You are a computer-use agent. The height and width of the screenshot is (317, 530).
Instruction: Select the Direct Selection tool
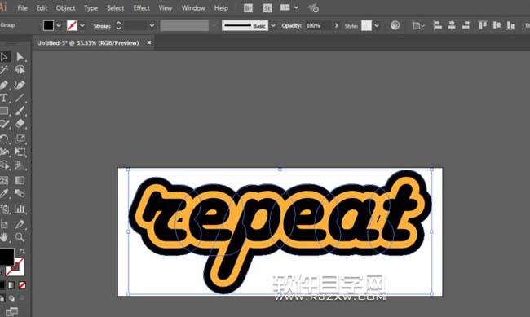pos(20,57)
